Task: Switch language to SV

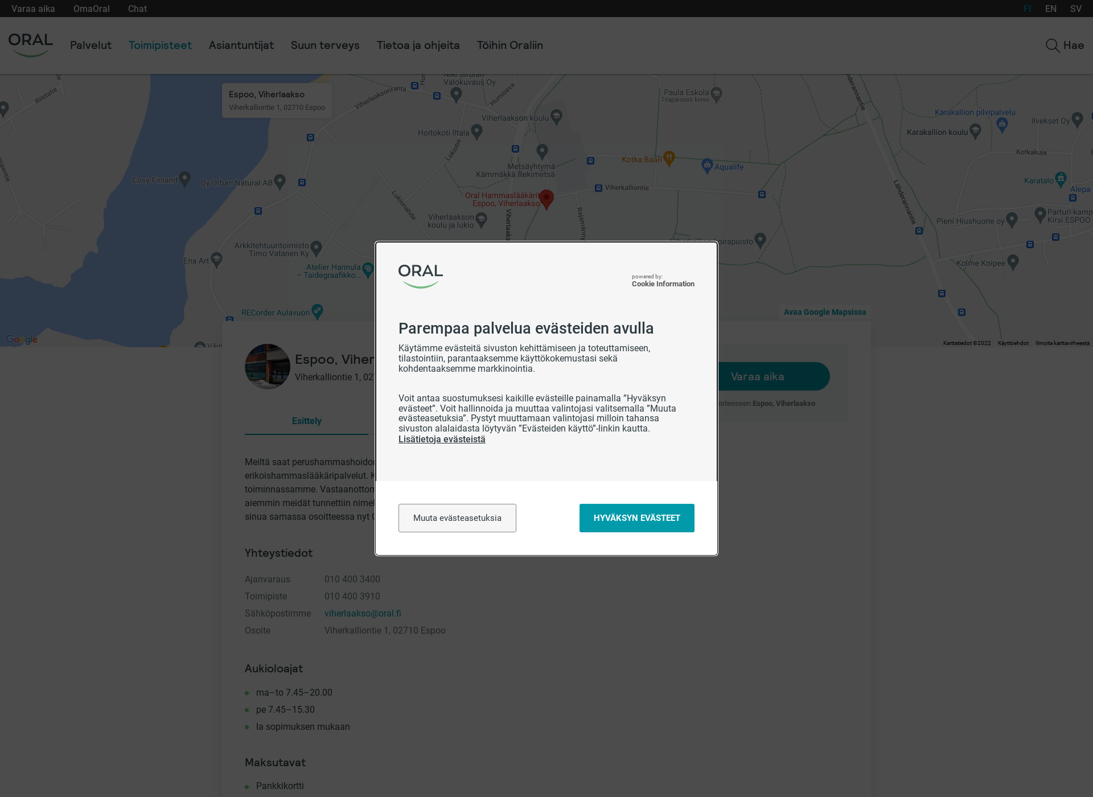Action: [1076, 9]
